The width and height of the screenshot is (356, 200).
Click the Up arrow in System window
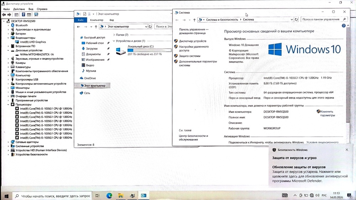(x=194, y=20)
